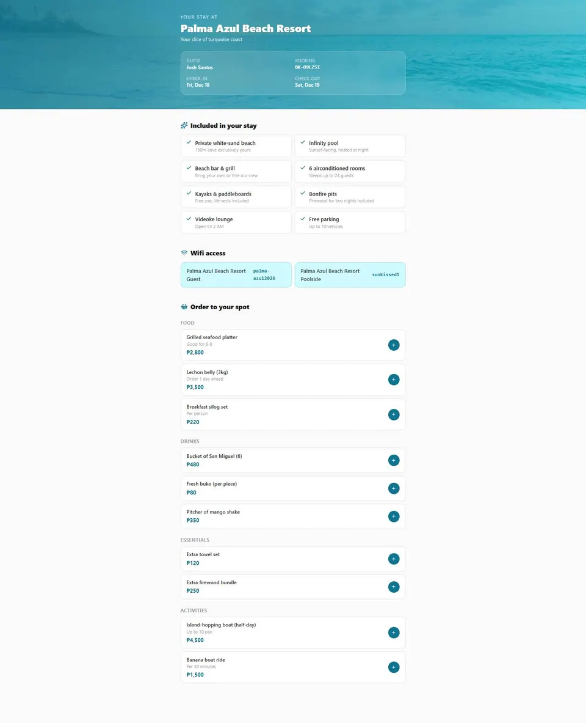
Task: Click checkmark on Videoke lounge
Action: point(189,219)
